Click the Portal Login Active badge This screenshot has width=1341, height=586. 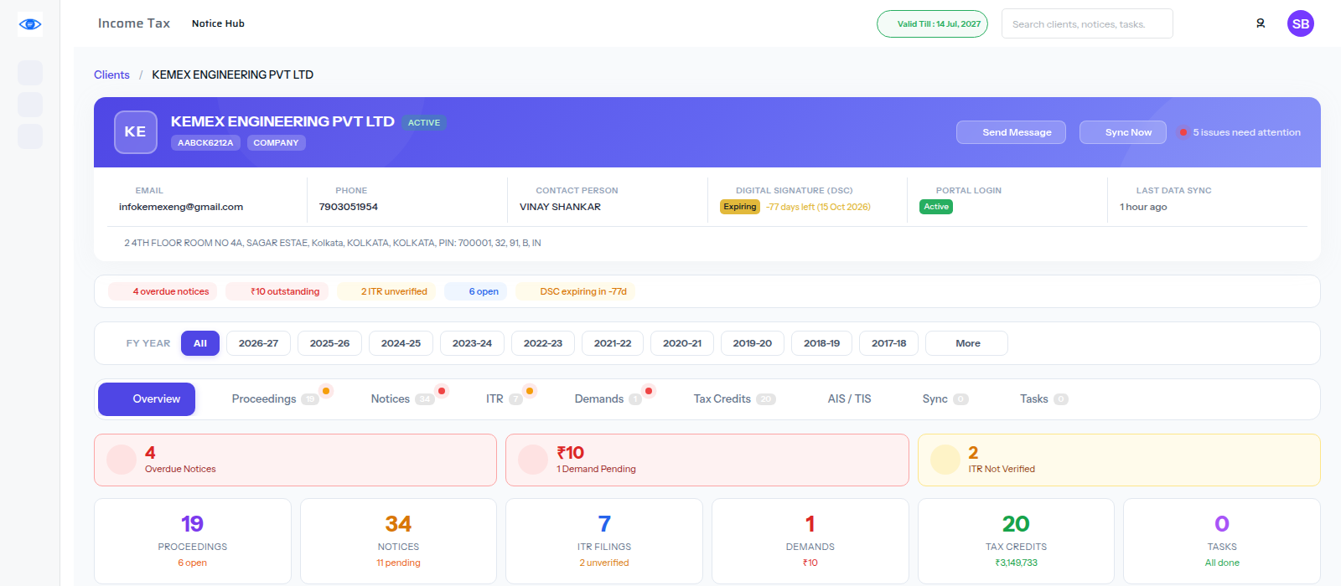tap(936, 207)
